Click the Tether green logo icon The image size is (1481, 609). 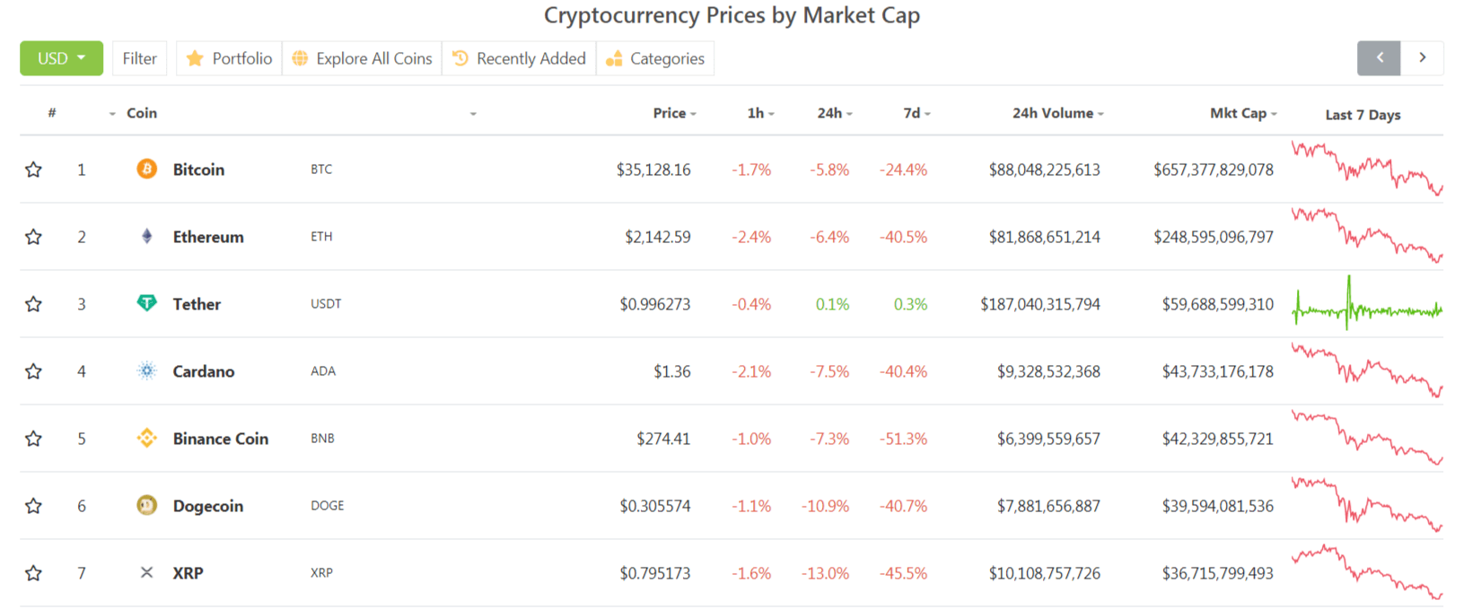click(x=146, y=303)
